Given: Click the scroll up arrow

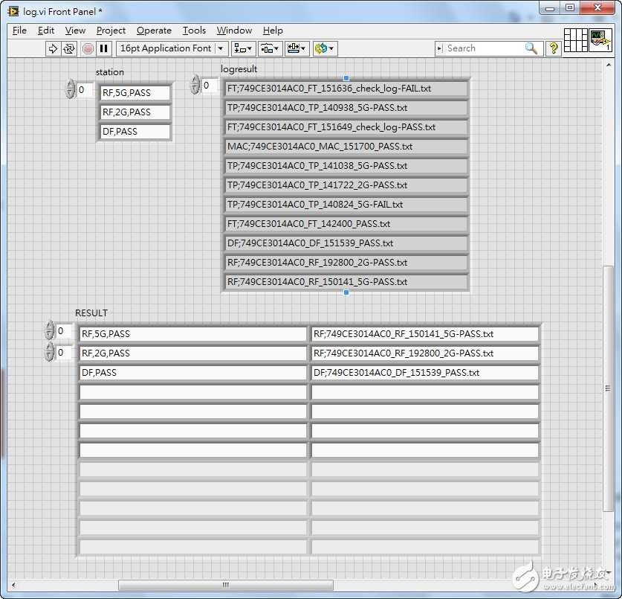Looking at the screenshot, I should 609,65.
